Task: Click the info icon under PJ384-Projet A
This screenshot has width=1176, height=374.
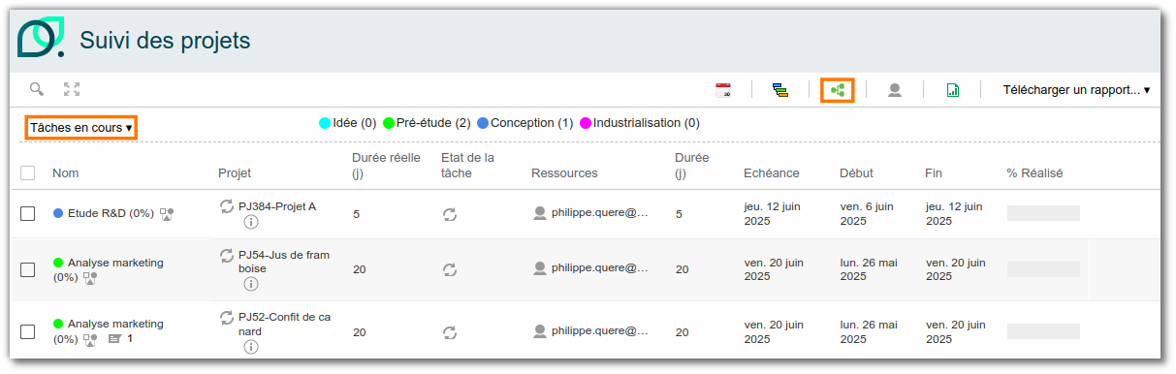Action: click(250, 223)
